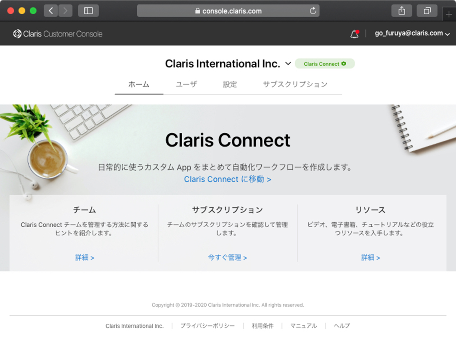Screen dimensions: 456x355
Task: Select the 設定 tab
Action: tap(230, 84)
